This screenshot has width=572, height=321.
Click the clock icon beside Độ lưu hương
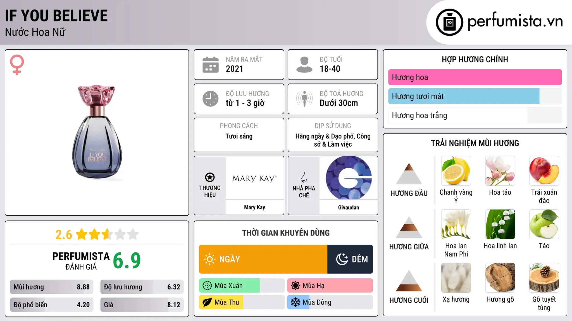tap(211, 99)
